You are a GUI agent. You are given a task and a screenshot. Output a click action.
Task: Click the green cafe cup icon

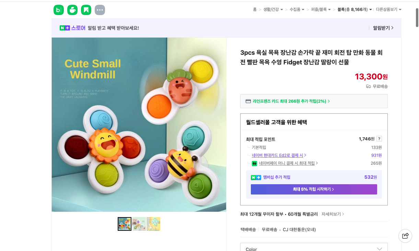click(x=72, y=10)
